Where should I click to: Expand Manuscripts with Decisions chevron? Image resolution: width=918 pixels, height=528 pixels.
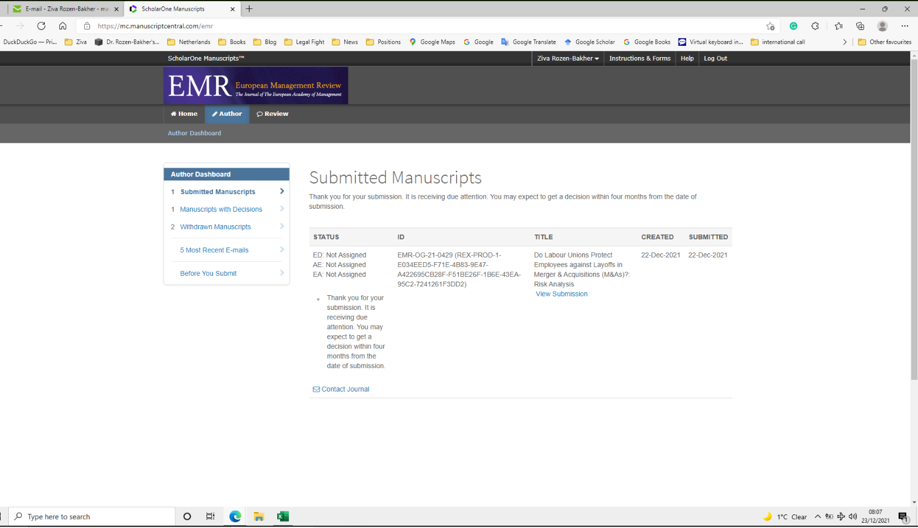pyautogui.click(x=282, y=209)
